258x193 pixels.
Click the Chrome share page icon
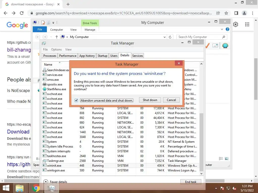click(218, 13)
